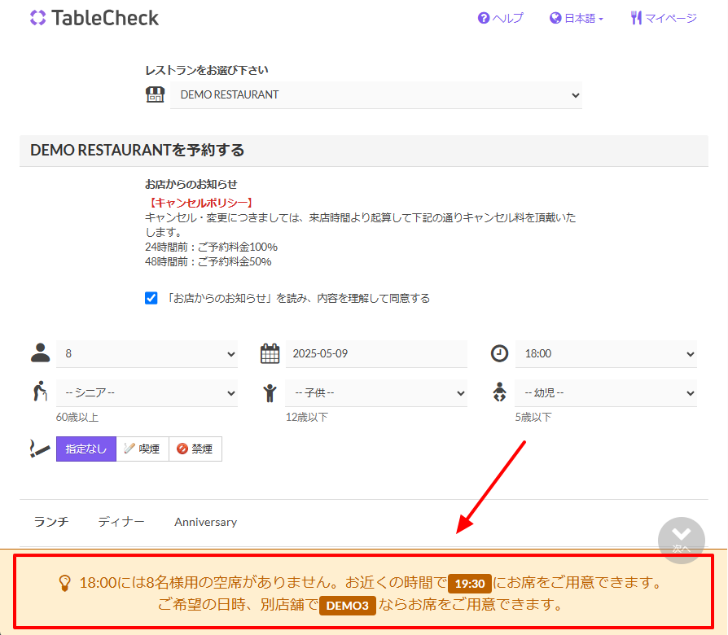Click the clock icon

click(x=499, y=353)
